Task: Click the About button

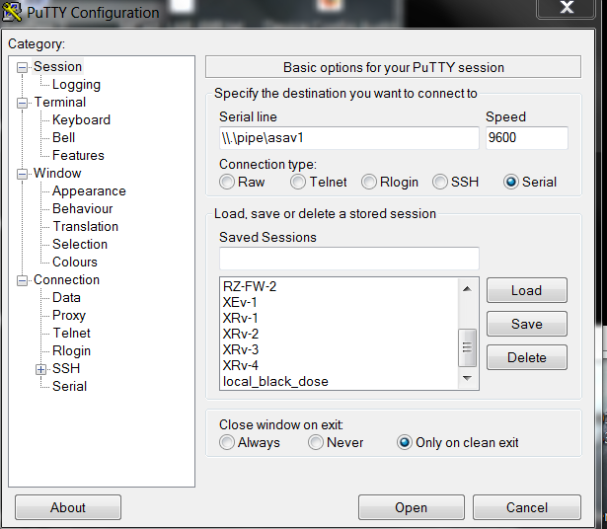Action: [x=68, y=507]
